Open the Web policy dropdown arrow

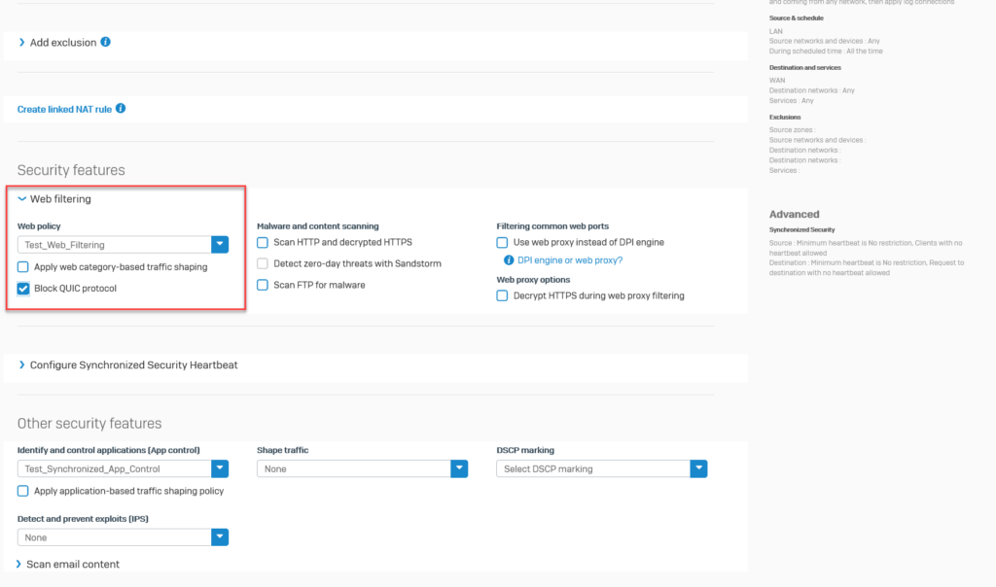[x=220, y=244]
